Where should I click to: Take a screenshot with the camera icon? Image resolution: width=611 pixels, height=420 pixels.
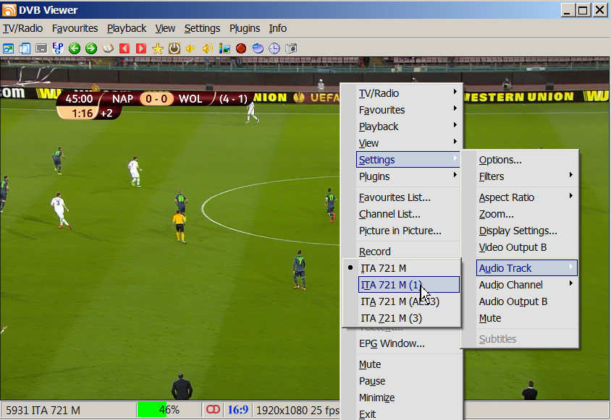tap(291, 48)
